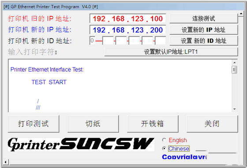247x168 pixels.
Task: Click the 设置新的 IP 地址 button
Action: click(203, 30)
